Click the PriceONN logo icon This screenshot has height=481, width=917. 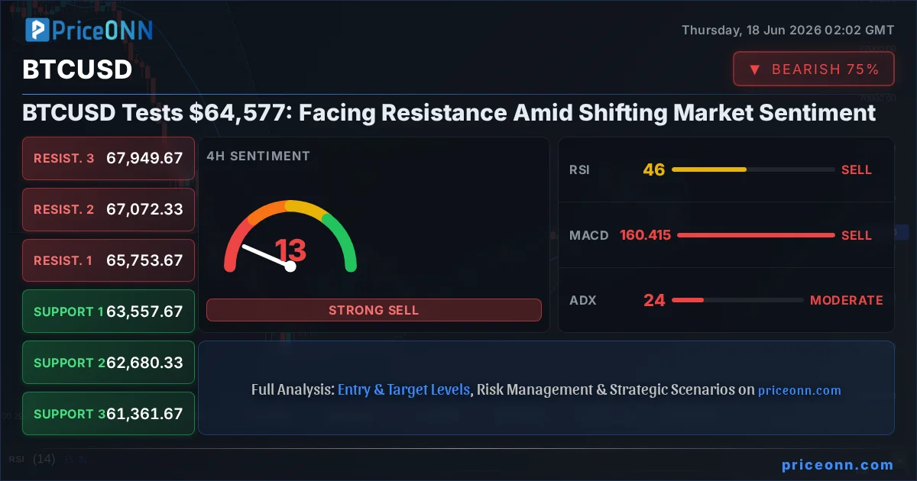tap(37, 30)
